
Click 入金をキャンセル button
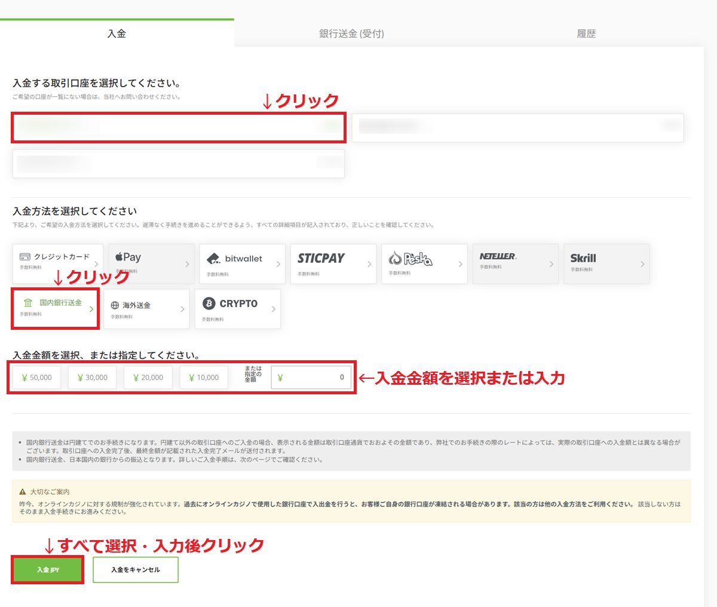coord(136,570)
